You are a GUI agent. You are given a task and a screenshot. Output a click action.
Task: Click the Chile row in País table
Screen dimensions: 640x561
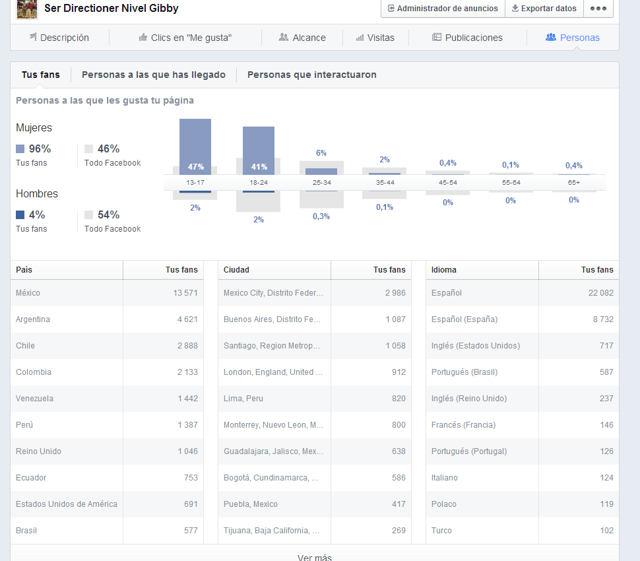click(x=107, y=346)
